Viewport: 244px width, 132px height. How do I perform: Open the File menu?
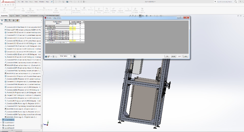coord(19,2)
